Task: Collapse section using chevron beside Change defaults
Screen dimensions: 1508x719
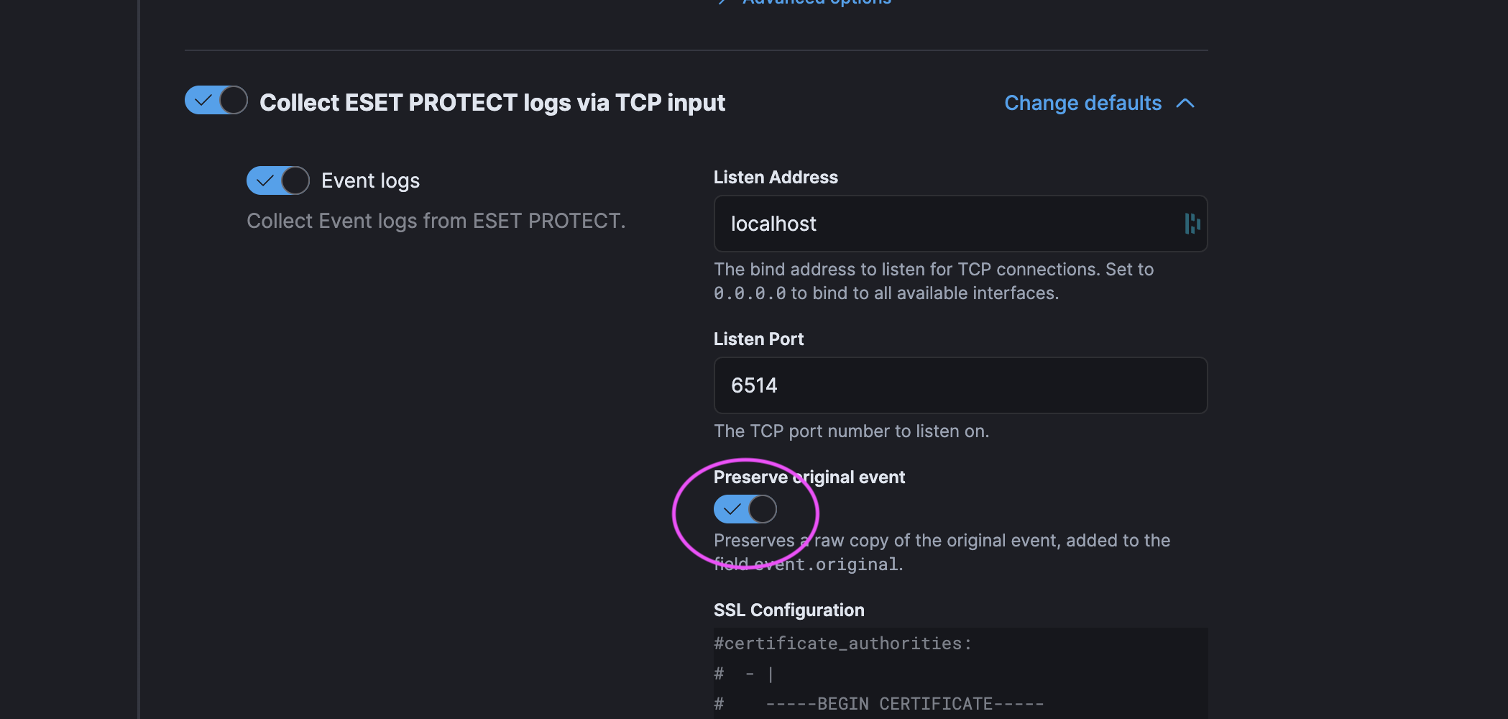Action: pyautogui.click(x=1185, y=104)
